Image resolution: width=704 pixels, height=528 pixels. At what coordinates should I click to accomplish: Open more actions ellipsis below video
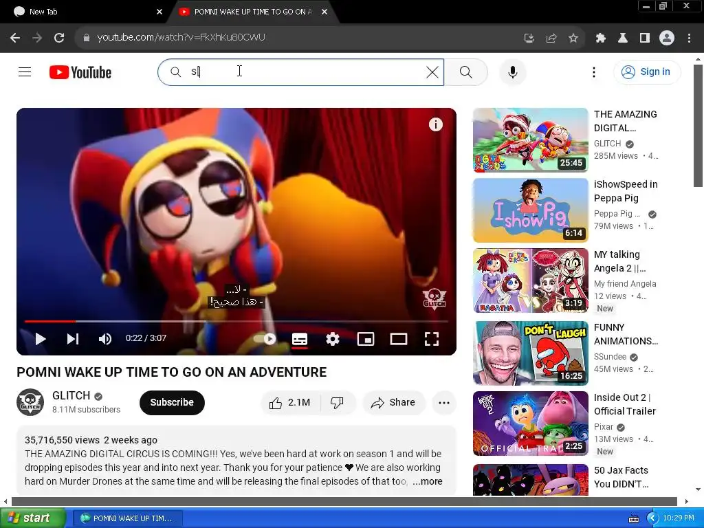444,402
